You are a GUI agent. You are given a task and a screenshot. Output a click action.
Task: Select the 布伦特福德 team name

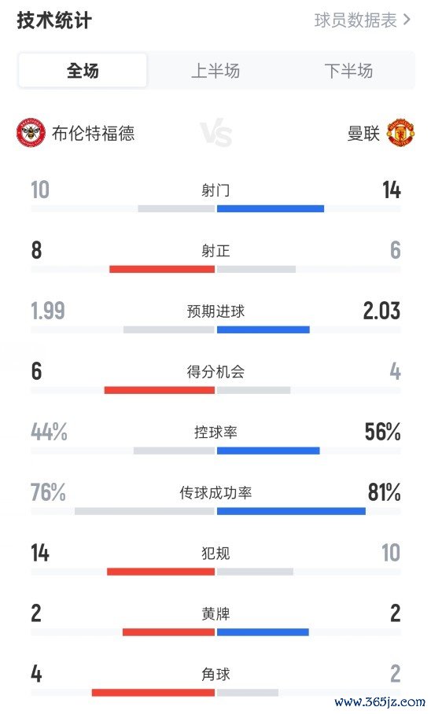coord(93,133)
